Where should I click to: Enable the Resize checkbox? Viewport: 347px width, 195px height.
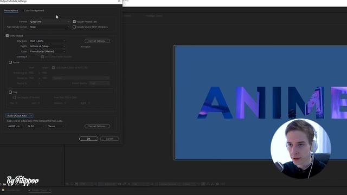tap(10, 62)
